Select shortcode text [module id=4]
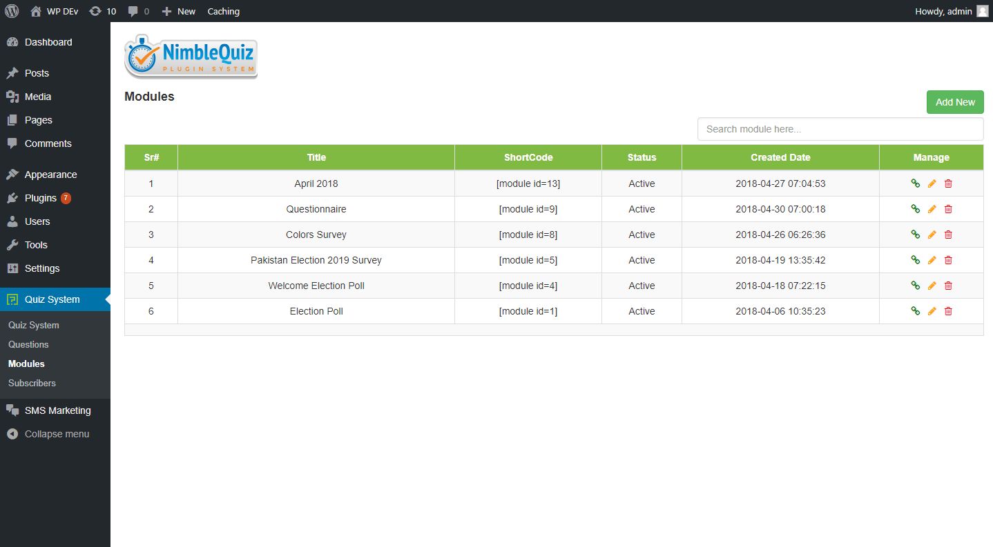The image size is (993, 547). tap(528, 286)
